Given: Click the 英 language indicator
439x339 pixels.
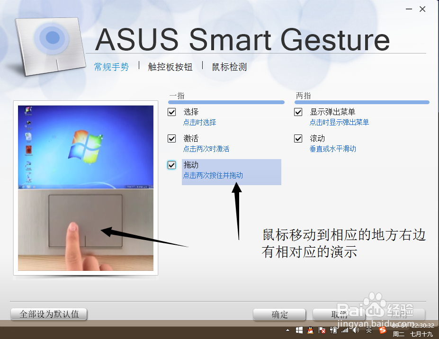Looking at the screenshot, I should (x=369, y=330).
